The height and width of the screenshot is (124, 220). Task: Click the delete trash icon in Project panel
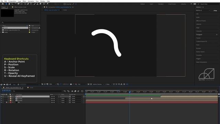coord(18,84)
